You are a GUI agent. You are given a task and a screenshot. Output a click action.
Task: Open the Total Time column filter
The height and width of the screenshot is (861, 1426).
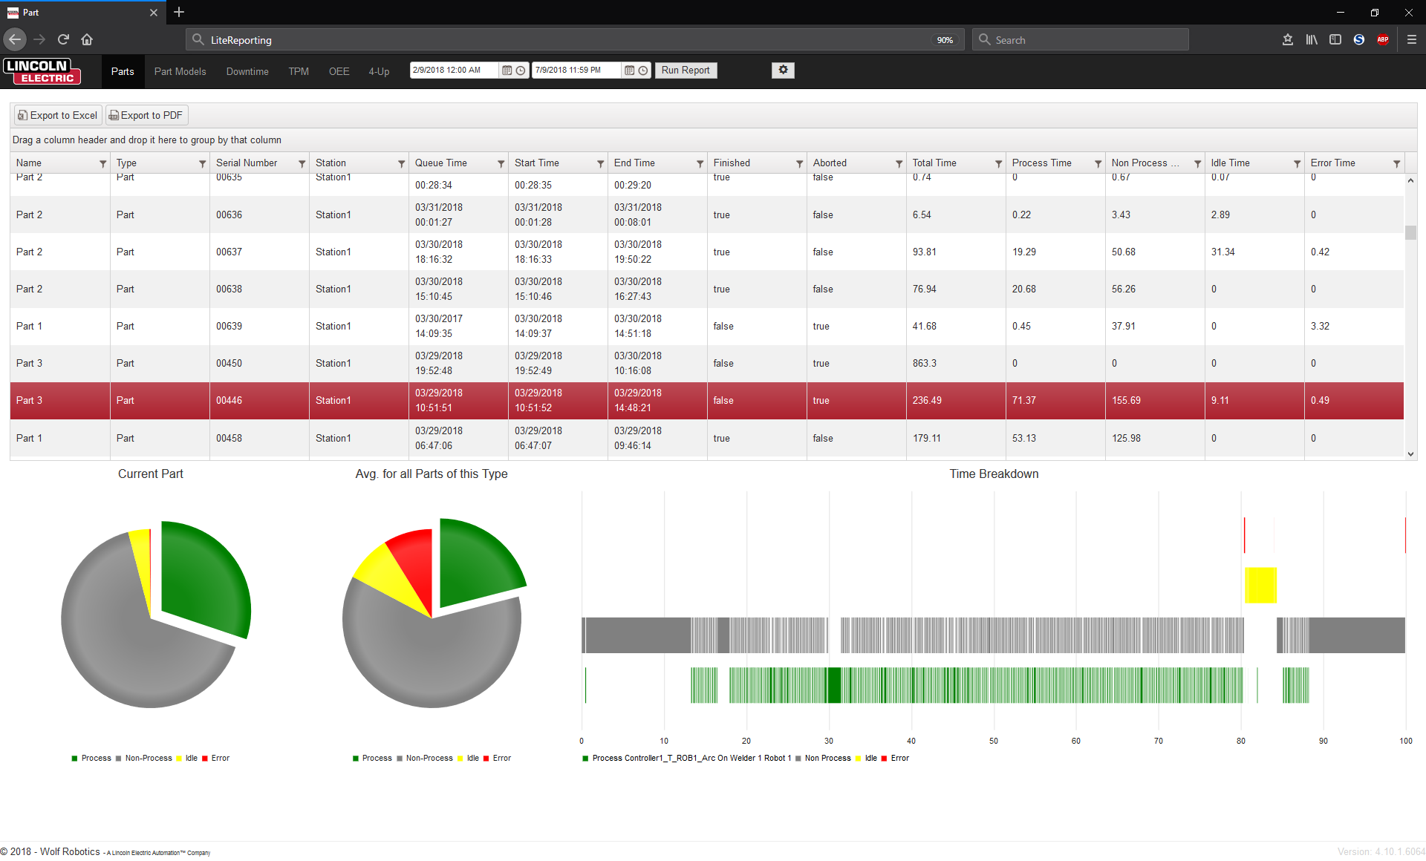pos(998,163)
